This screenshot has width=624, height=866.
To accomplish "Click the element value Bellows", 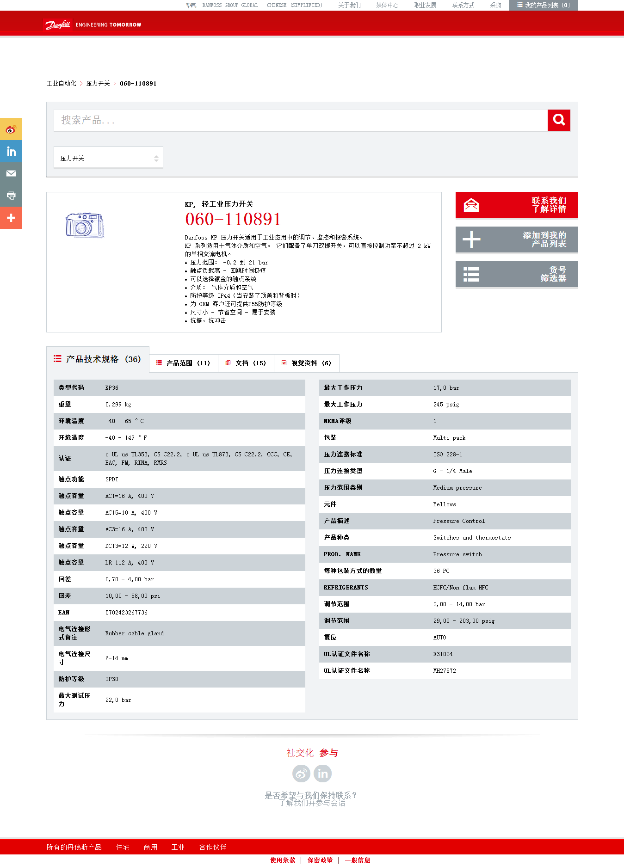I will (x=445, y=504).
